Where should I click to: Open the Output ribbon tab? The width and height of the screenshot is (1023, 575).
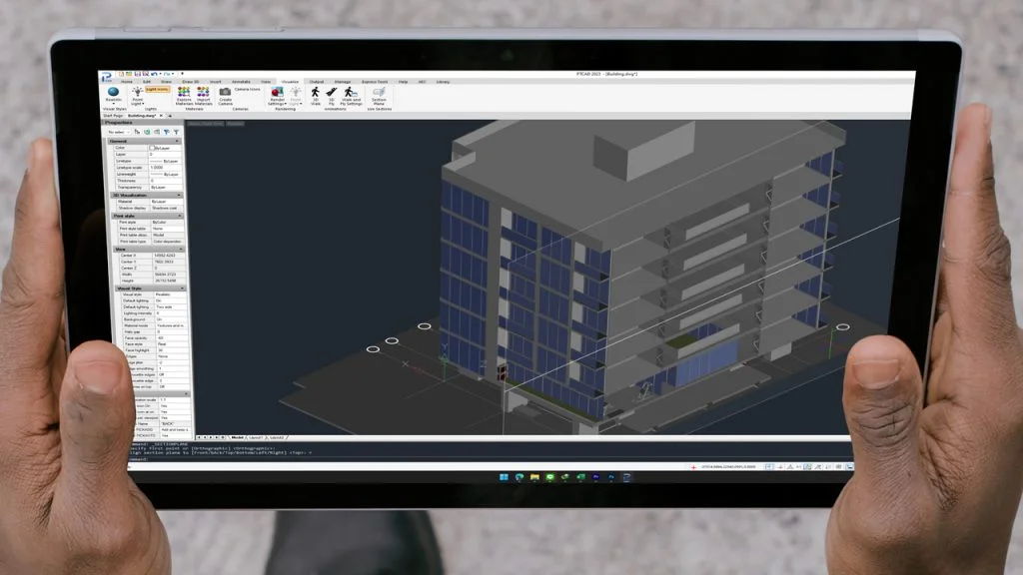click(x=317, y=82)
